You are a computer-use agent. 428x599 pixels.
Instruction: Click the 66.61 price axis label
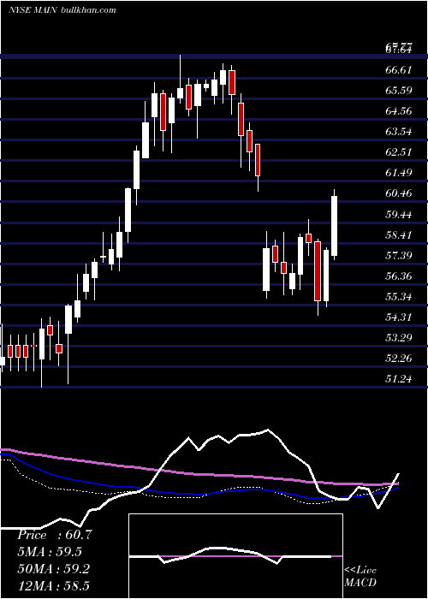coord(399,70)
